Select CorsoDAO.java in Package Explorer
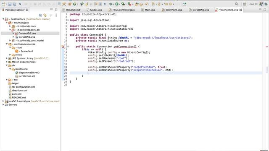The height and width of the screenshot is (151, 269). pyautogui.click(x=27, y=37)
